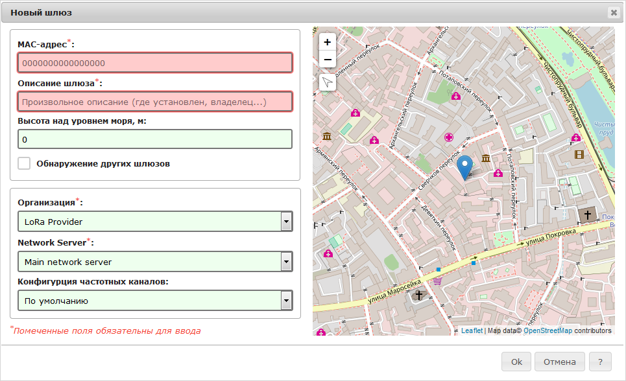Screen dimensions: 626x381
Task: Click the museum icon beside the blue marker
Action: (x=485, y=159)
